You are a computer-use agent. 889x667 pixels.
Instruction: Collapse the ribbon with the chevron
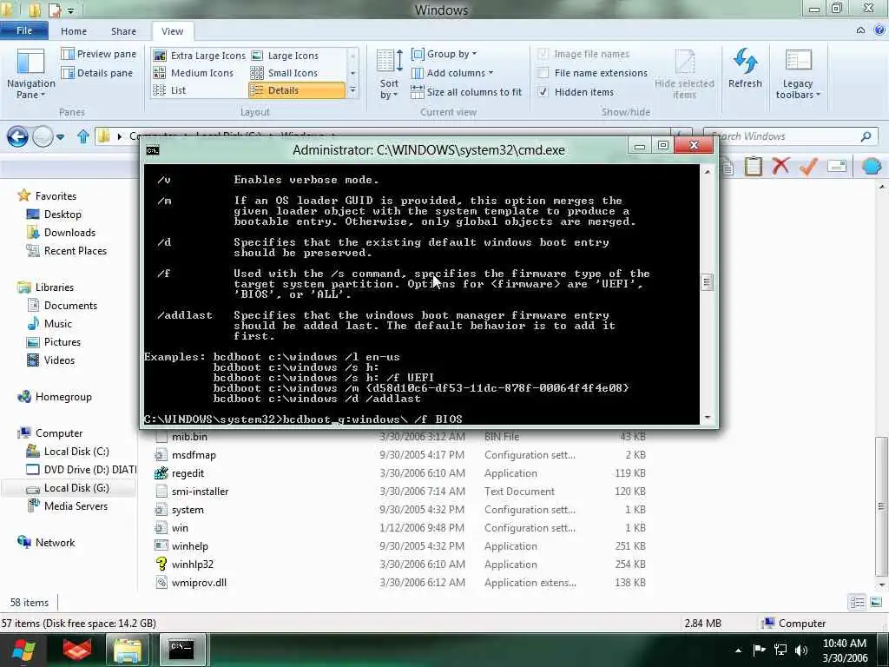pos(860,30)
